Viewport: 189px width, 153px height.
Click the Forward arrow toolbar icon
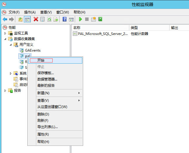pos(12,19)
